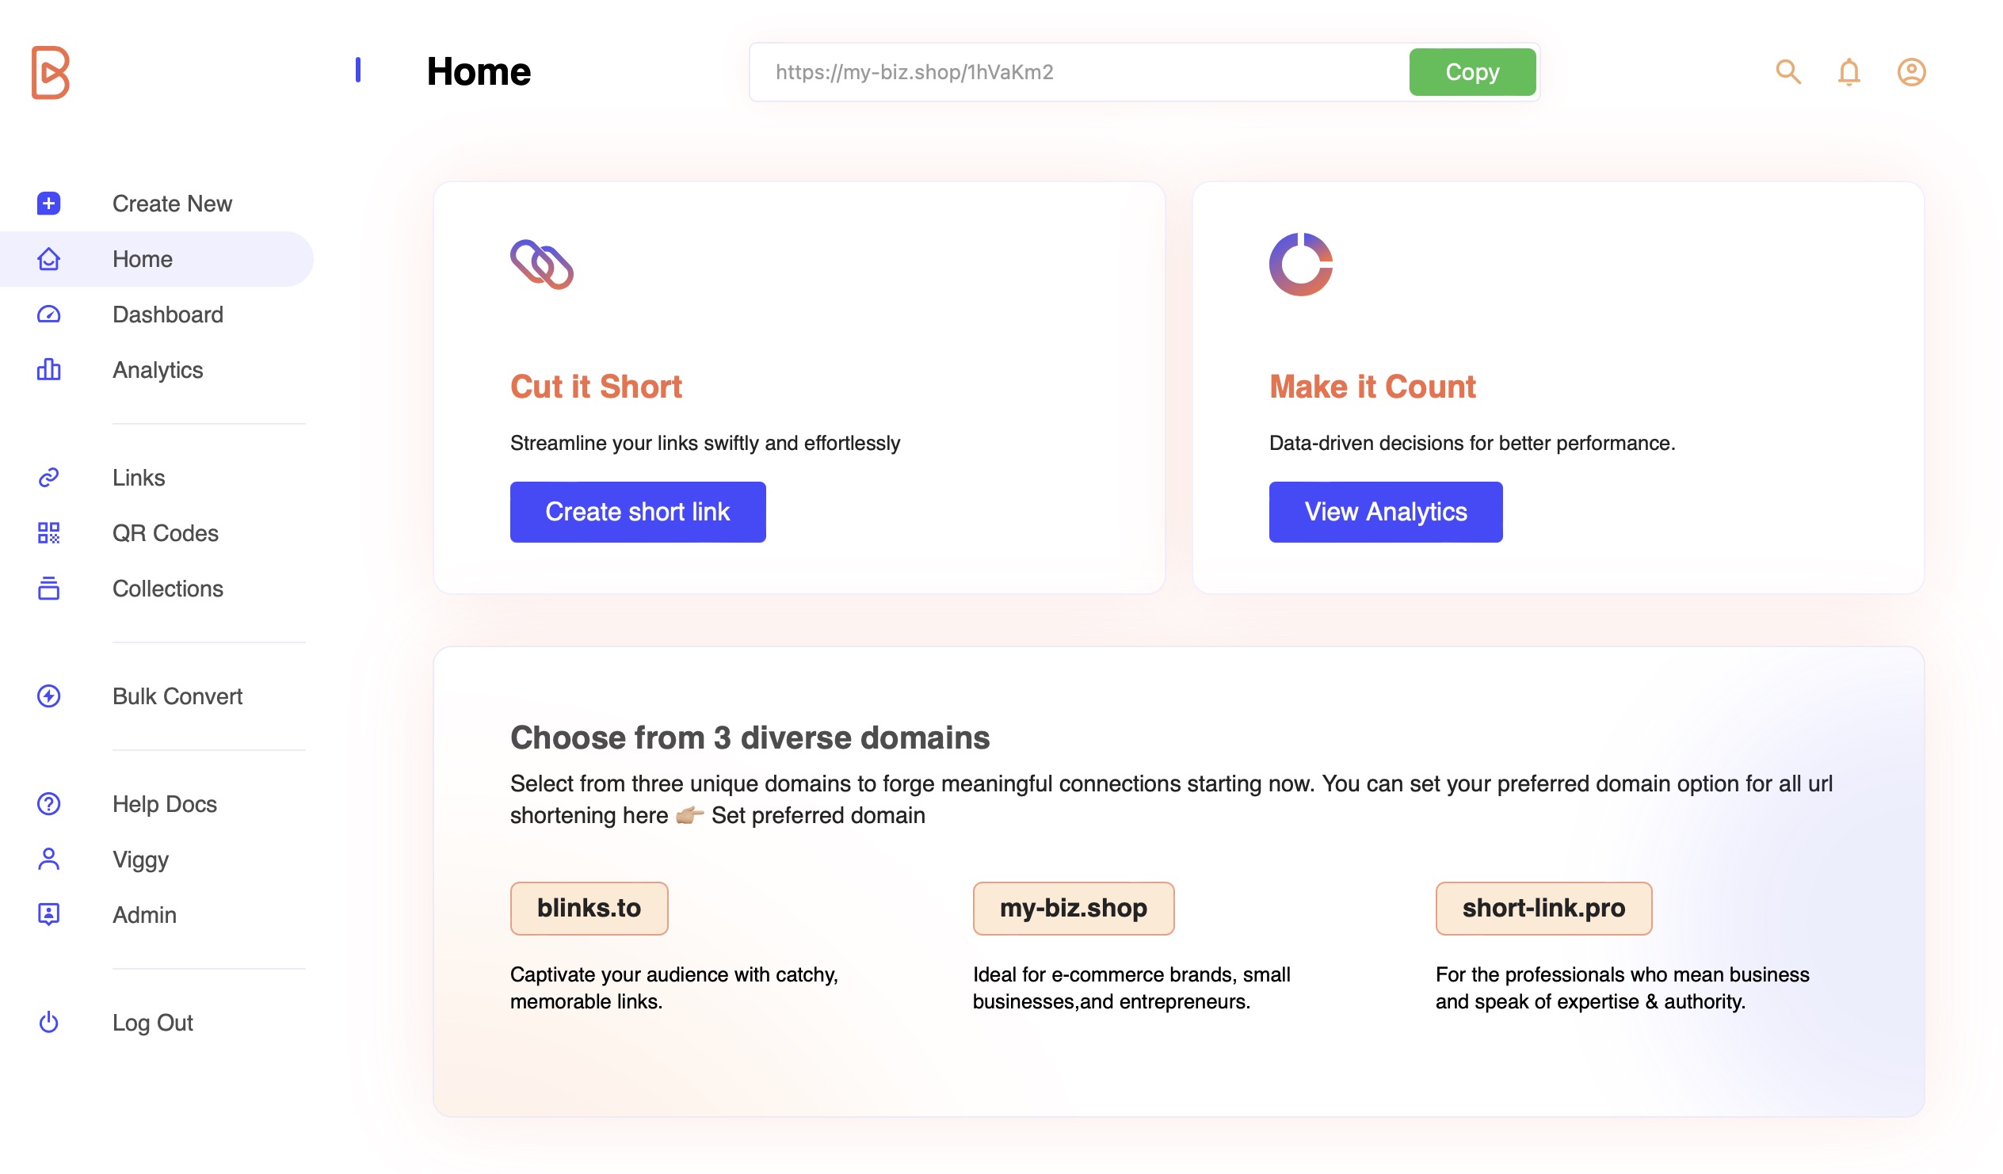2003x1174 pixels.
Task: Select the blinks.to domain badge
Action: click(x=589, y=908)
